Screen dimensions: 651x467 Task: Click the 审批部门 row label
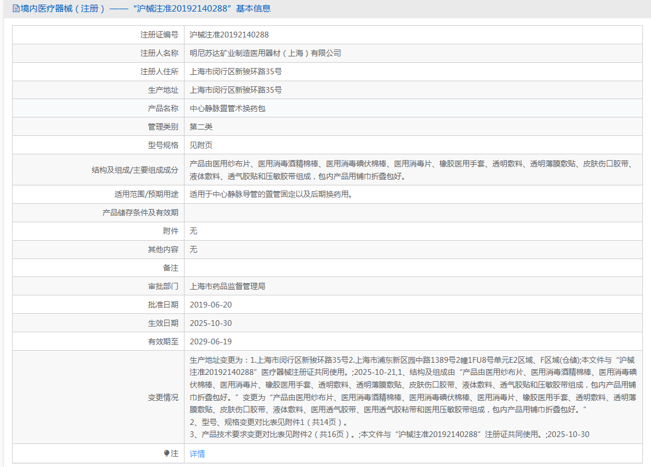[x=163, y=286]
